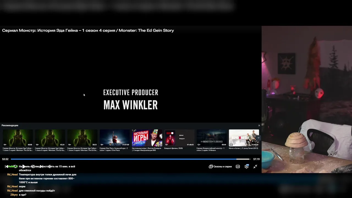This screenshot has height=198, width=352.
Task: Click chat message для глиняной посуды пойдёт
Action: pos(37,191)
